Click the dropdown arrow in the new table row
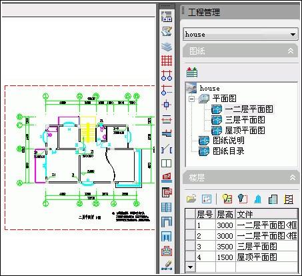 click(190, 267)
